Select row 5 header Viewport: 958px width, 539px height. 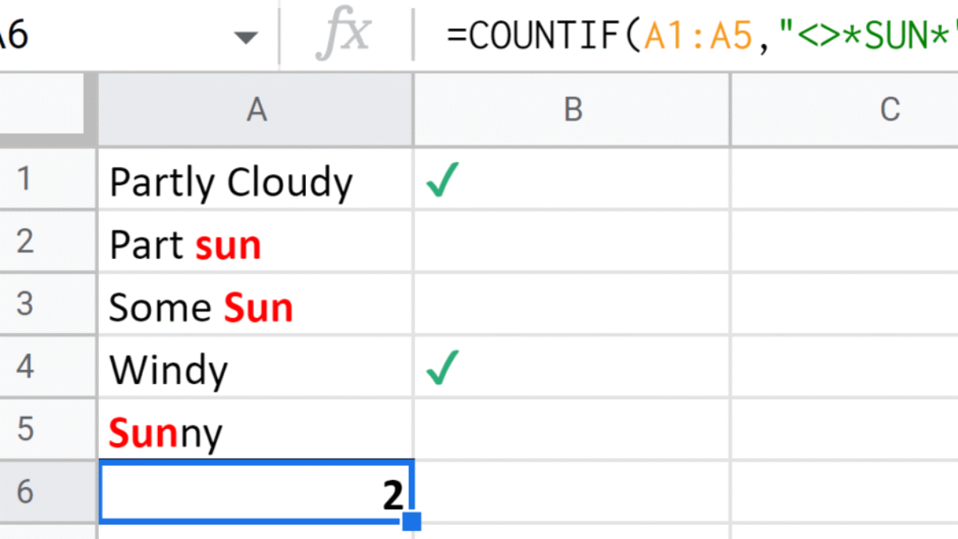point(25,430)
